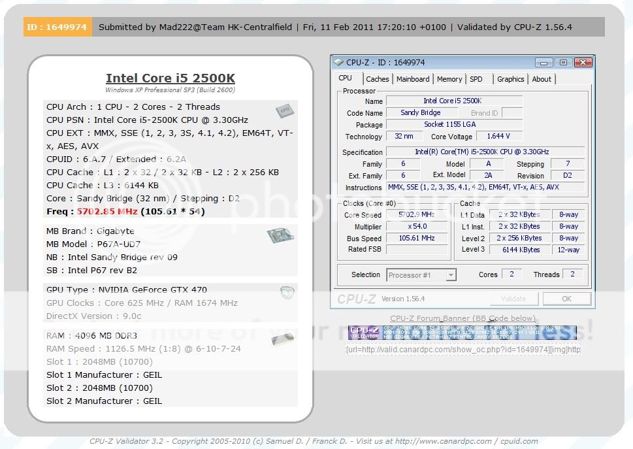Show the Graphics tab
The image size is (633, 449).
(510, 79)
